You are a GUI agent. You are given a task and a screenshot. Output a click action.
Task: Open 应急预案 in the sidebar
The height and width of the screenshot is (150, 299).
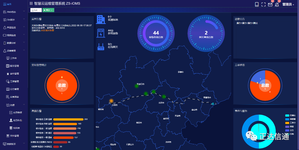tap(12, 97)
